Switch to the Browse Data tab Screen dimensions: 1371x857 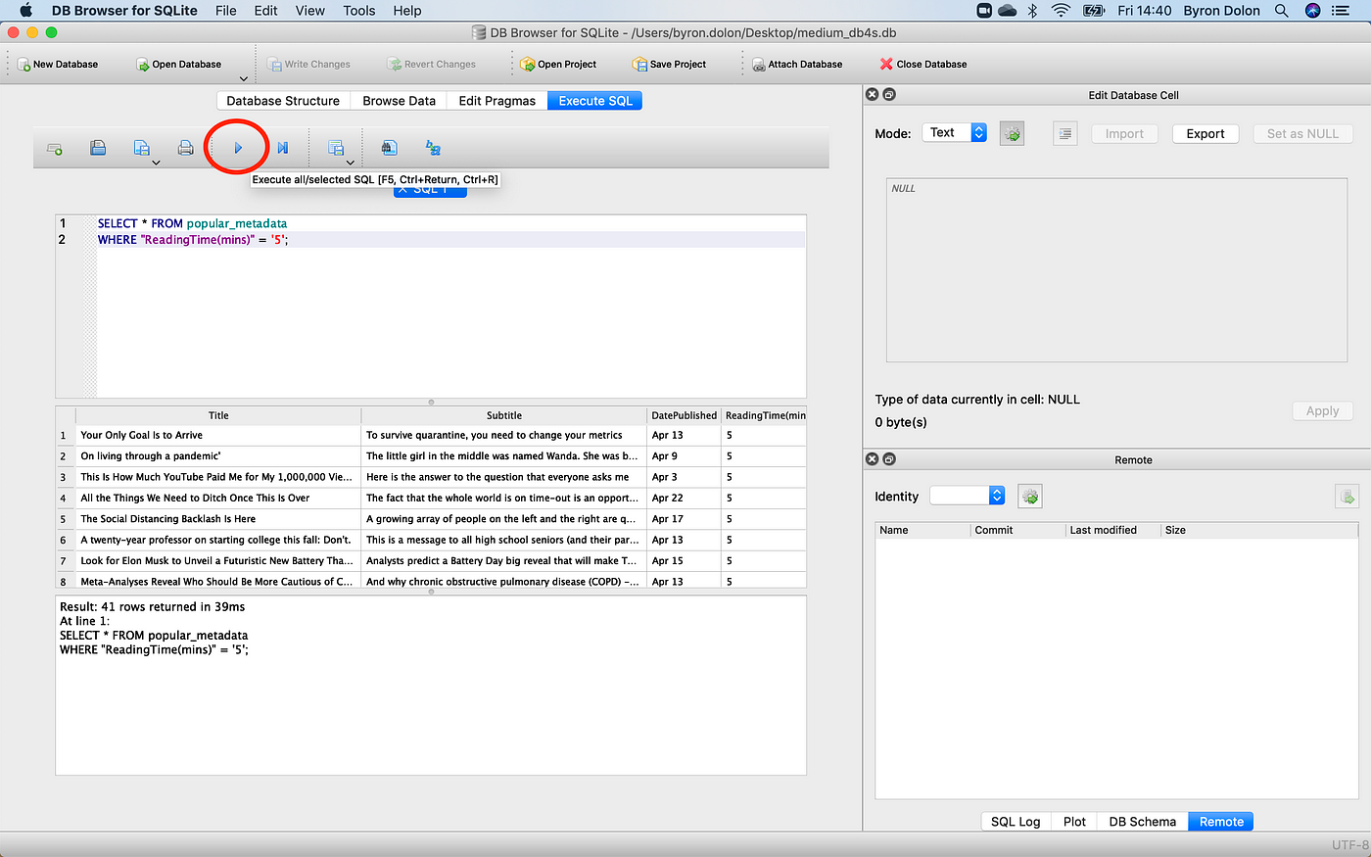pyautogui.click(x=399, y=101)
